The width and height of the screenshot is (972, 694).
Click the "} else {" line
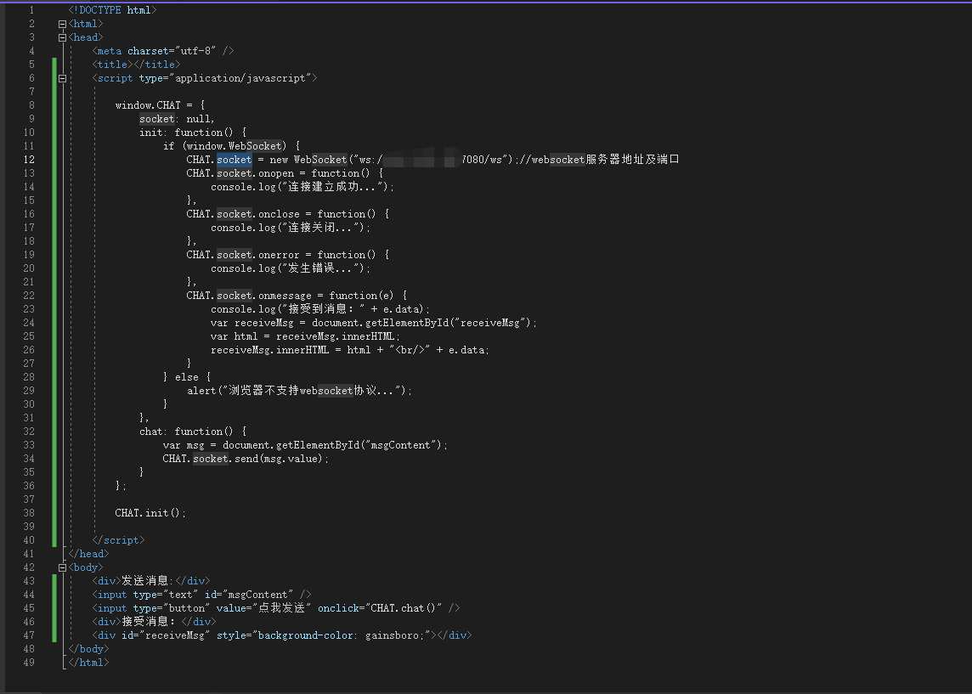click(187, 377)
